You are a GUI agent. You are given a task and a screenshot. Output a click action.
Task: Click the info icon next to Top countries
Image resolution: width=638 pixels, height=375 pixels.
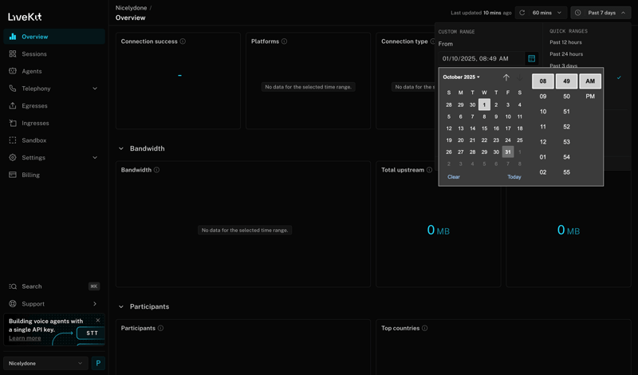tap(425, 328)
